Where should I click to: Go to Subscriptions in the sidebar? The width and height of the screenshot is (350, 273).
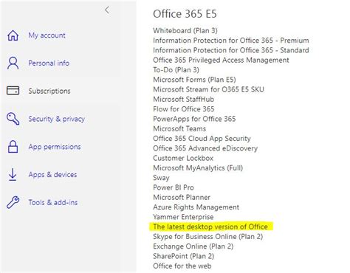pos(49,91)
